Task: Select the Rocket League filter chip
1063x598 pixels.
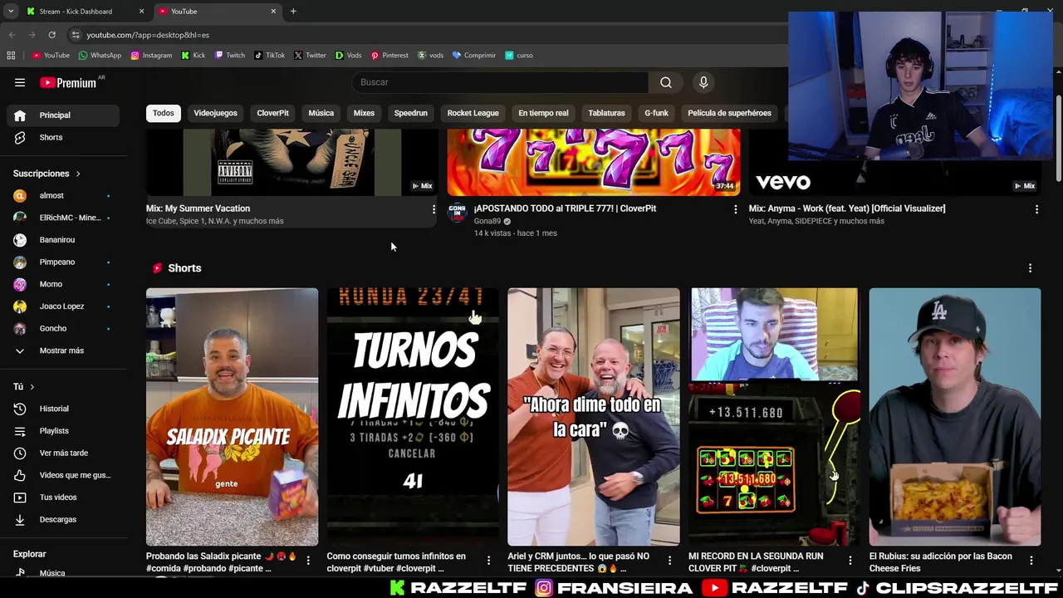Action: pyautogui.click(x=473, y=113)
